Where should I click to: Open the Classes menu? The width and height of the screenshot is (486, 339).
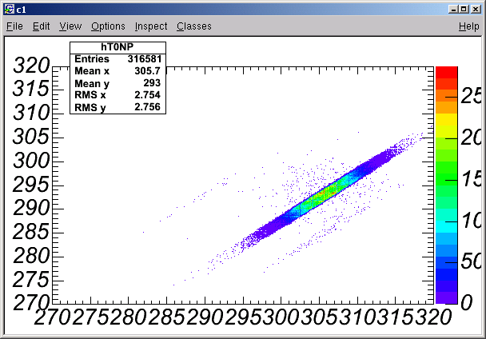194,26
